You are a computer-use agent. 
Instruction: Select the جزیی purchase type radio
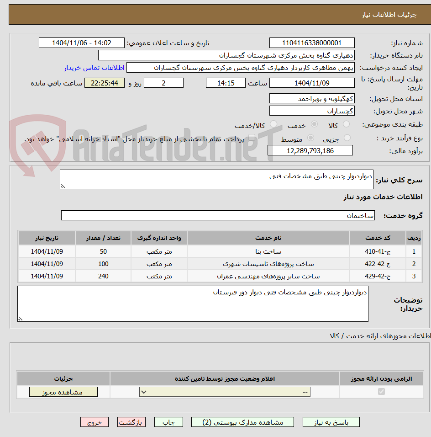coord(347,138)
